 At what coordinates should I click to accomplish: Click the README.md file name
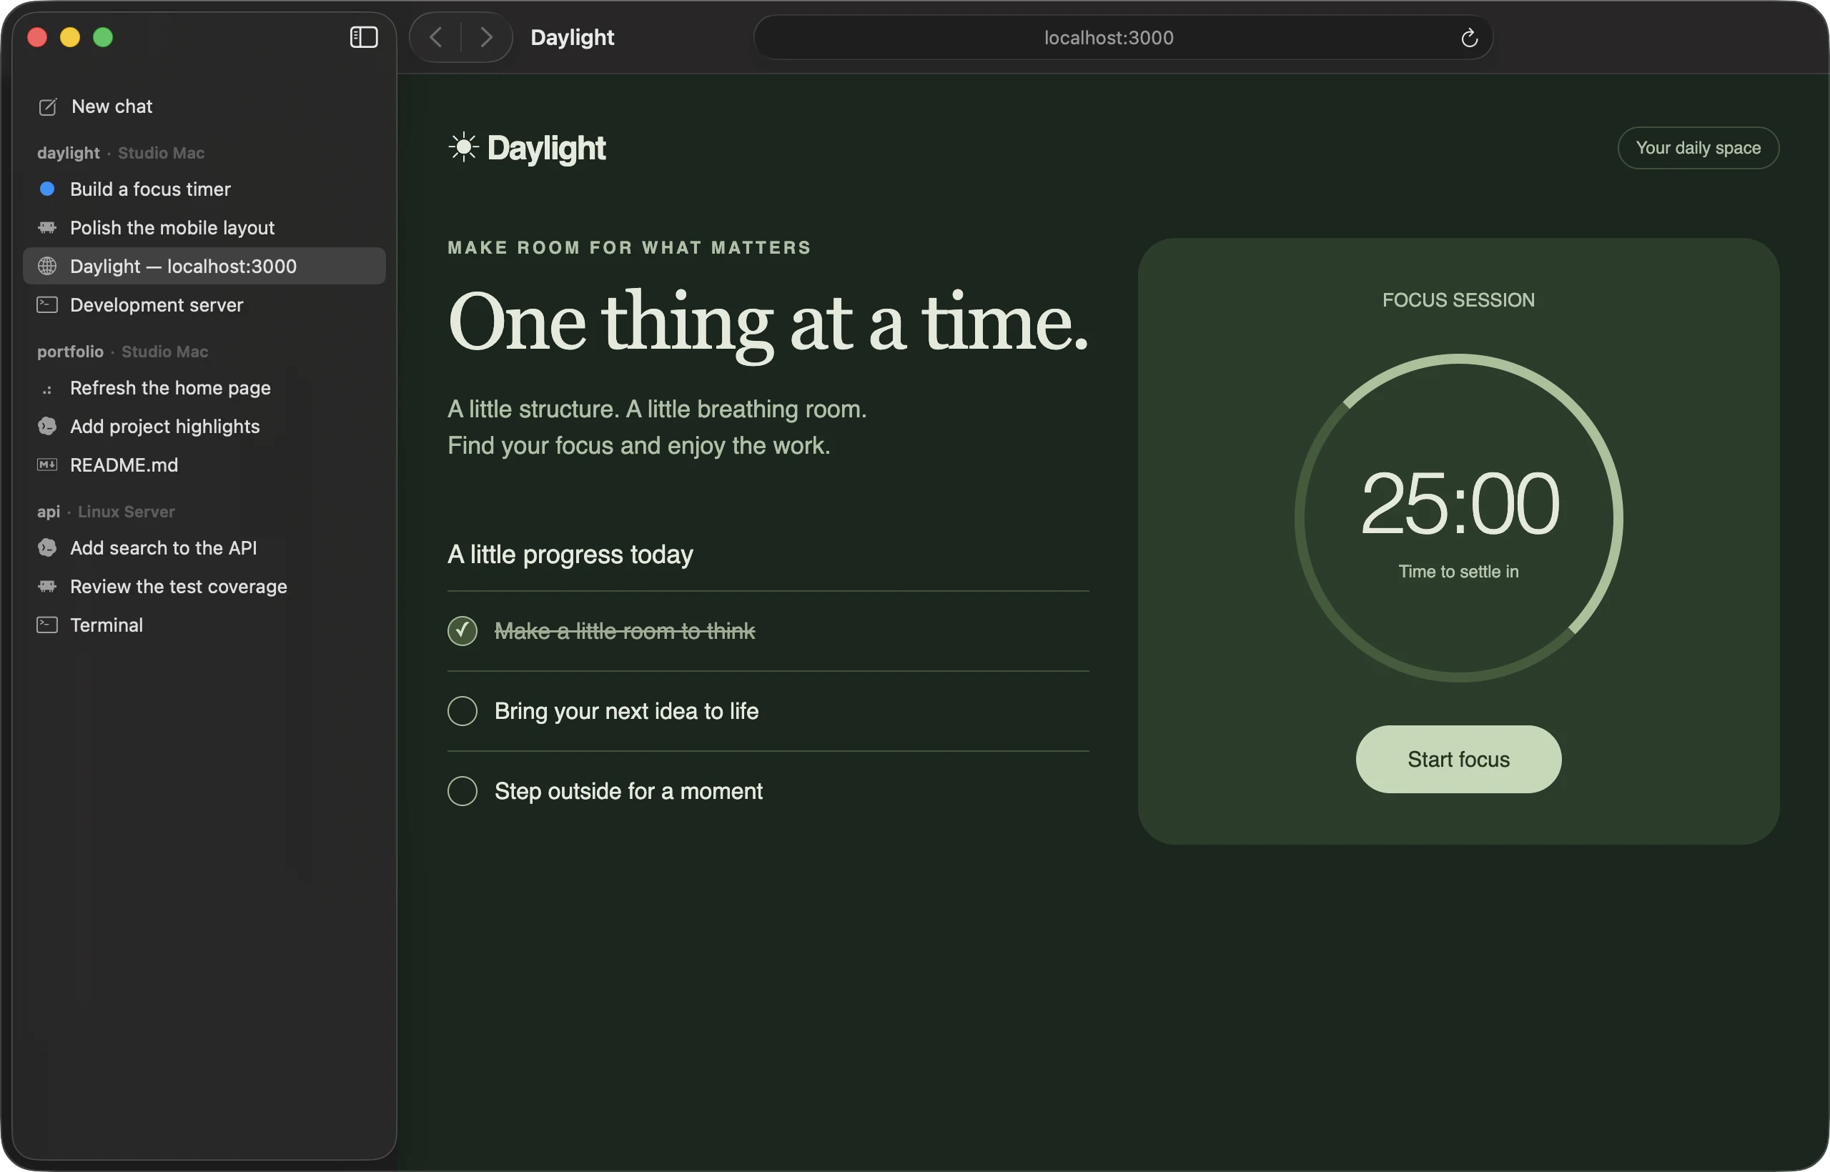(124, 465)
